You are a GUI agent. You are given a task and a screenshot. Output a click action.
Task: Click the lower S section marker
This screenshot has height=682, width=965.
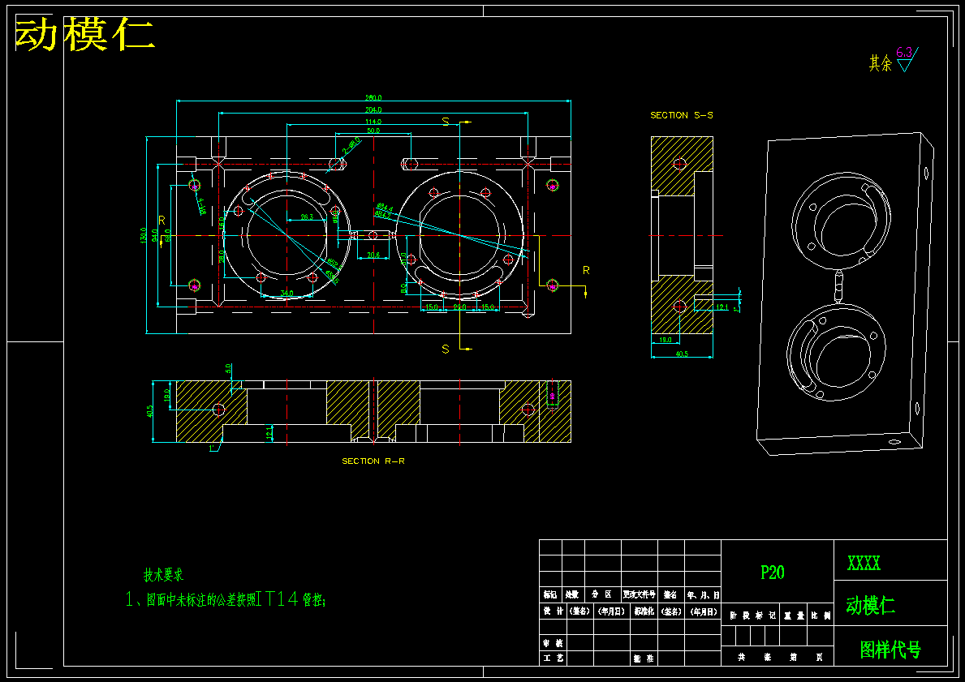(x=446, y=349)
